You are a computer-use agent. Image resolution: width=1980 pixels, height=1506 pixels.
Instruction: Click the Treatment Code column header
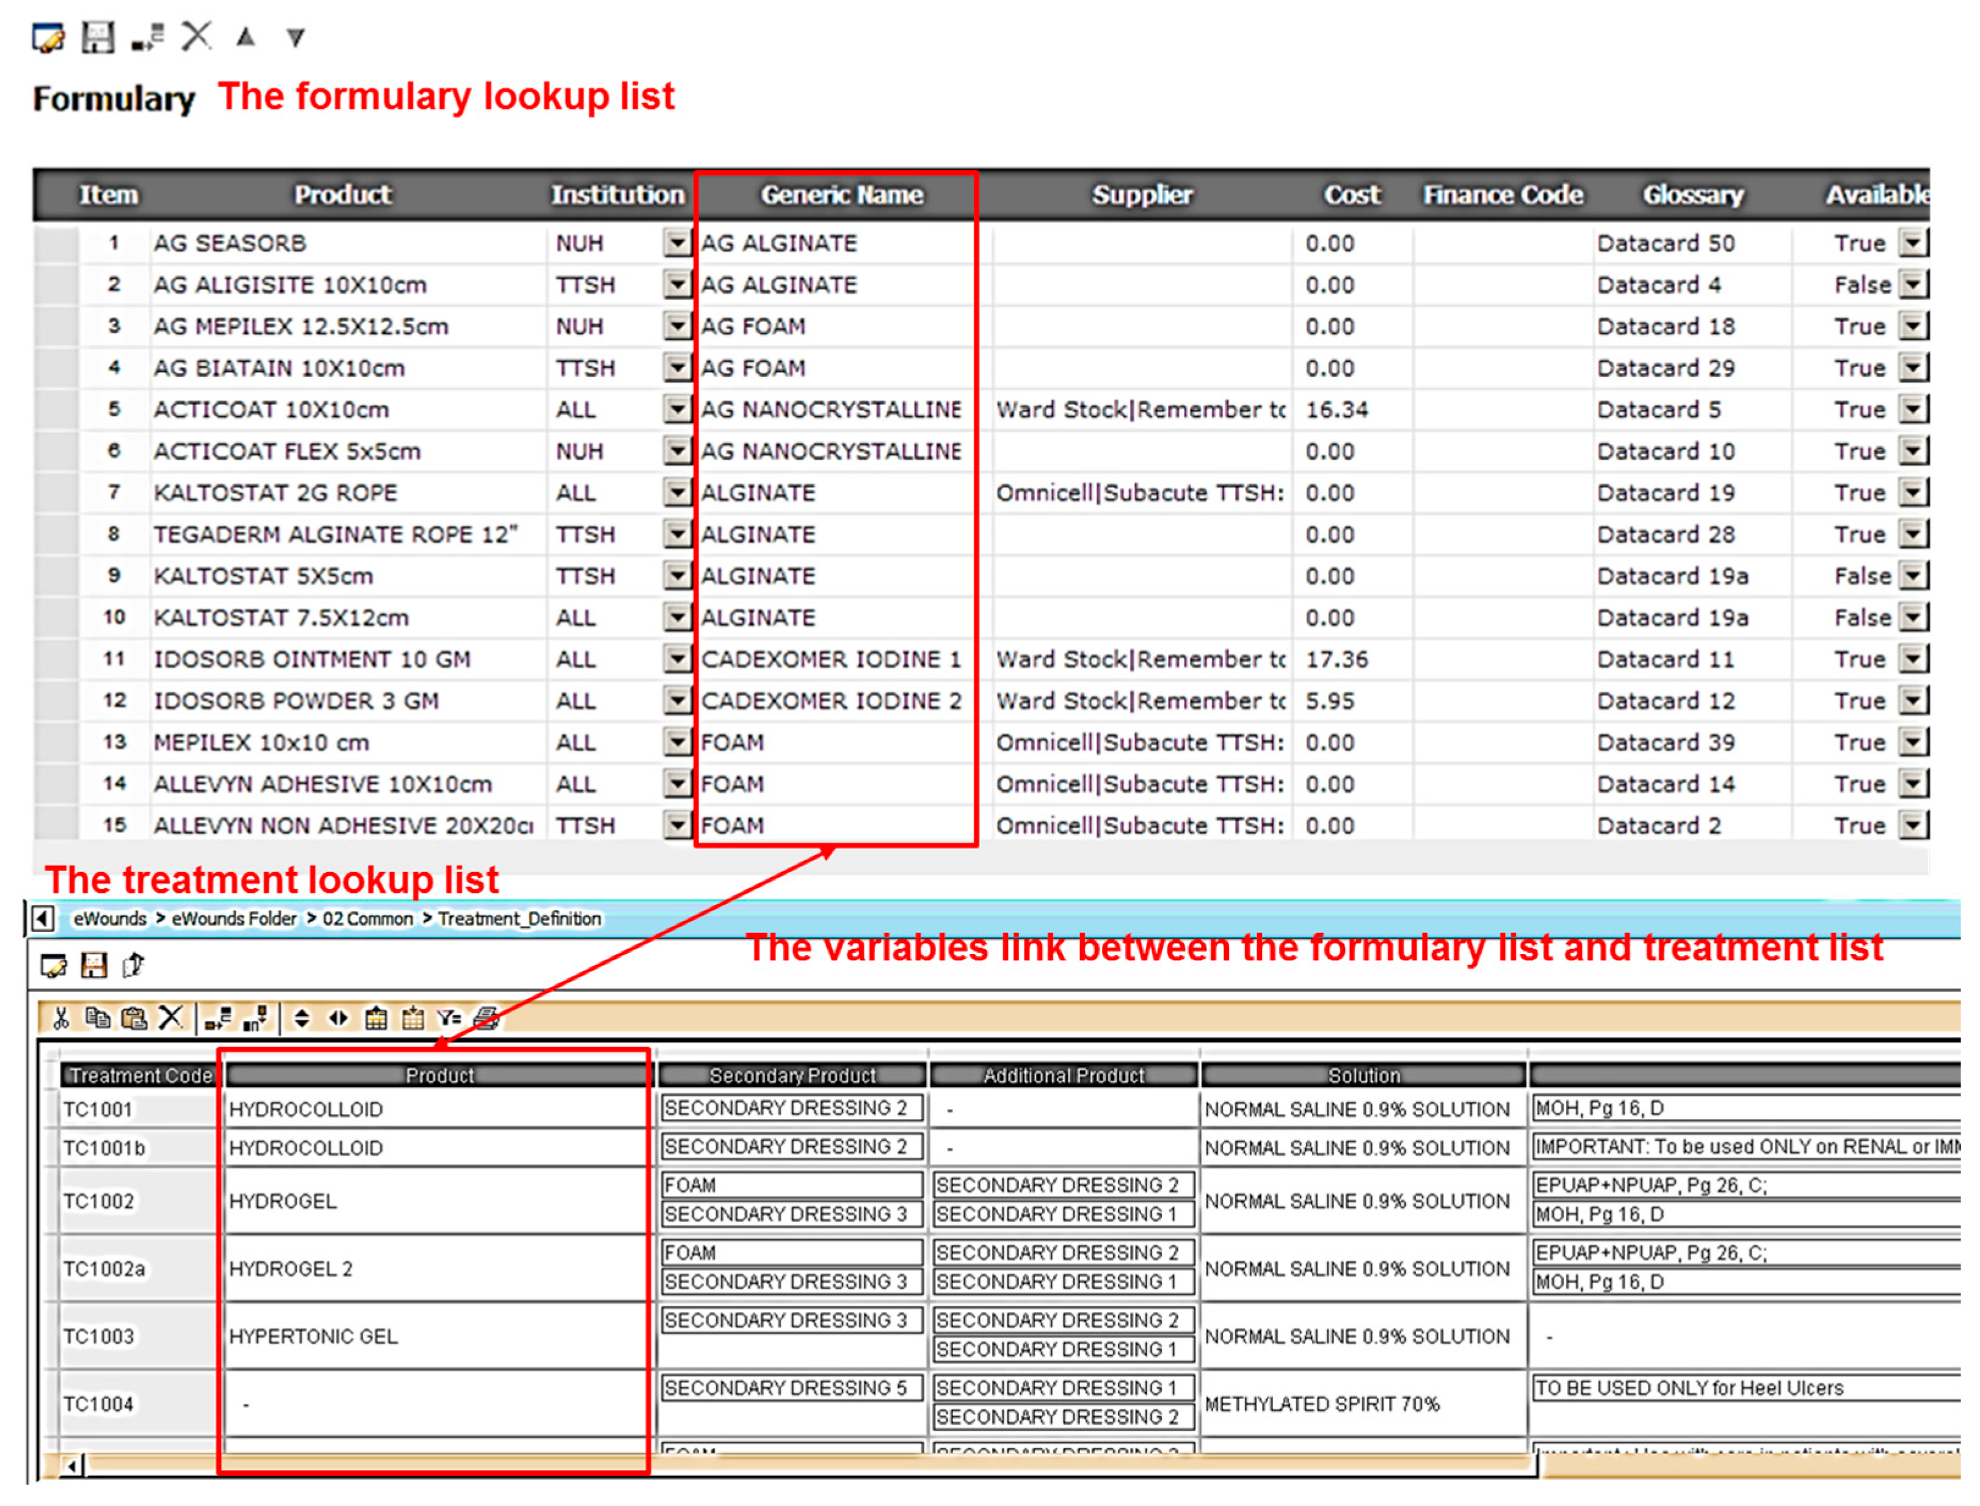point(140,1075)
